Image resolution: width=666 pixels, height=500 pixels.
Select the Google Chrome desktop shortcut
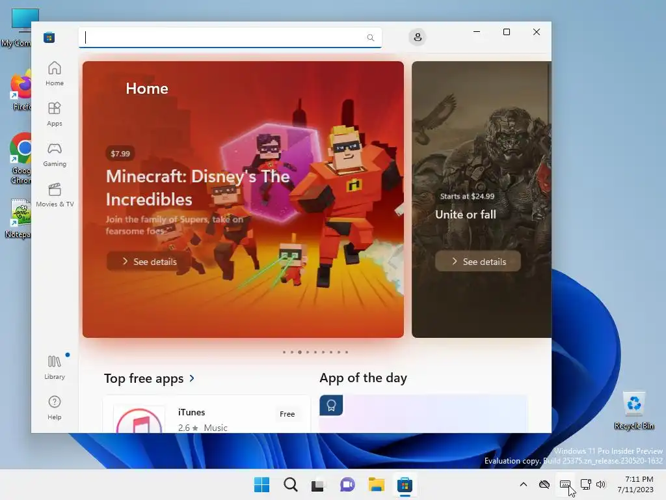(20, 158)
